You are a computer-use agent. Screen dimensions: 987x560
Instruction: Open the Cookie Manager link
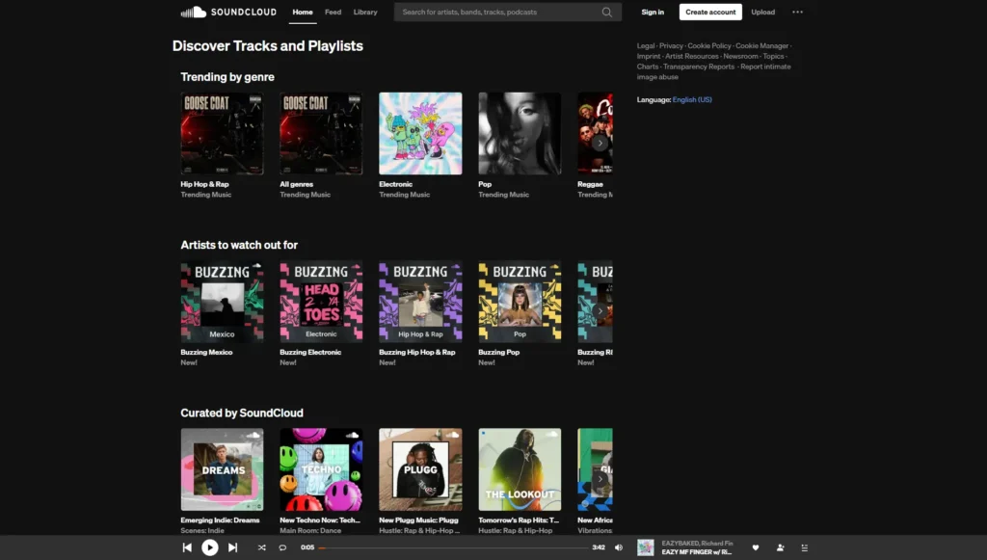click(761, 46)
